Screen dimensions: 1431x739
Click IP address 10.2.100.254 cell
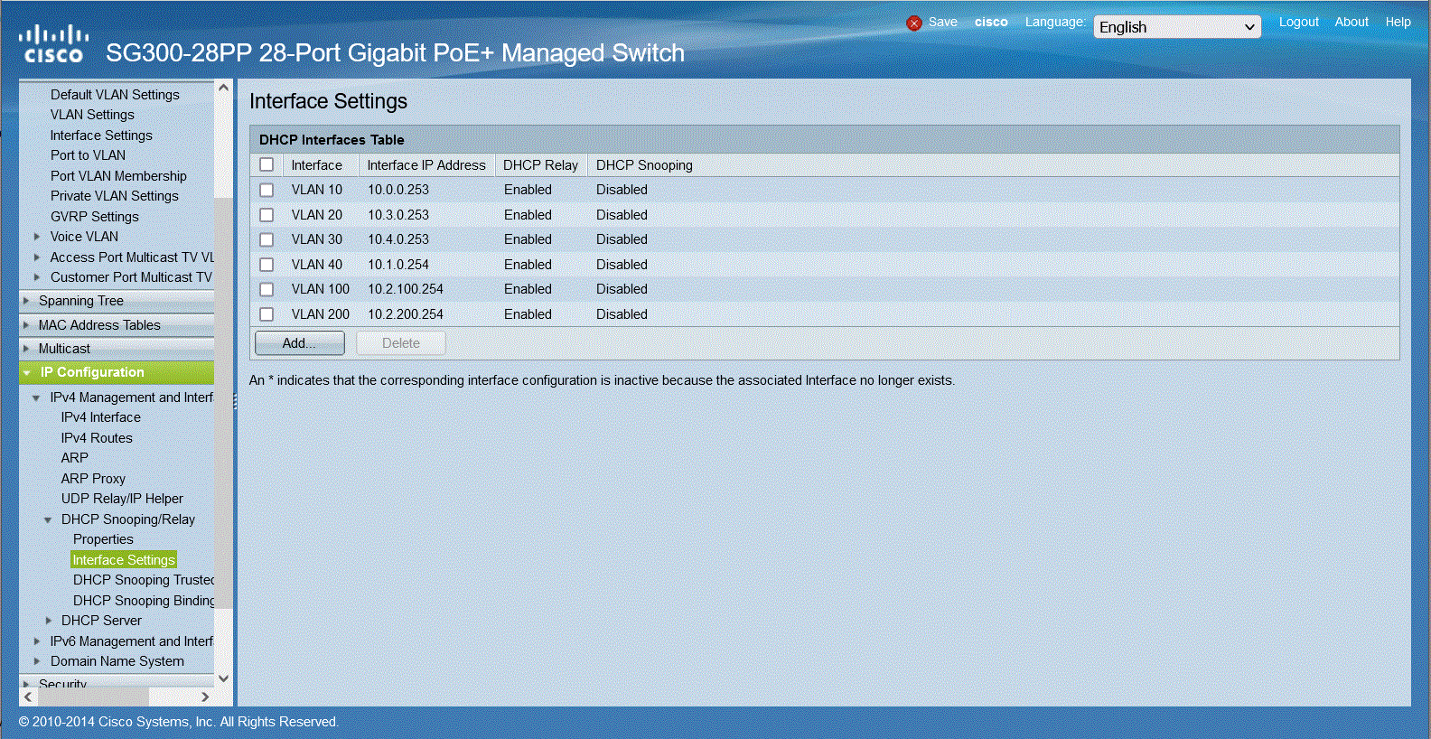point(406,289)
